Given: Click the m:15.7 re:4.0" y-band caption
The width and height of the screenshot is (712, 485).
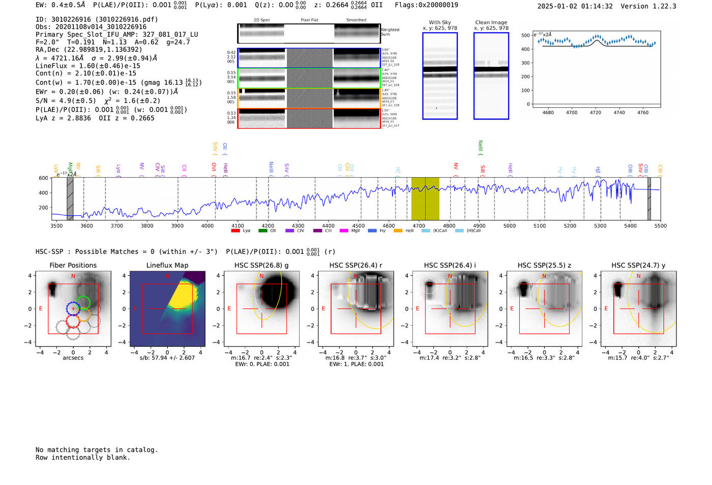Looking at the screenshot, I should (639, 358).
